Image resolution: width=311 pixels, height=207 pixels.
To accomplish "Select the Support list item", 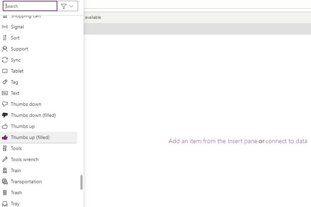I will pos(39,49).
